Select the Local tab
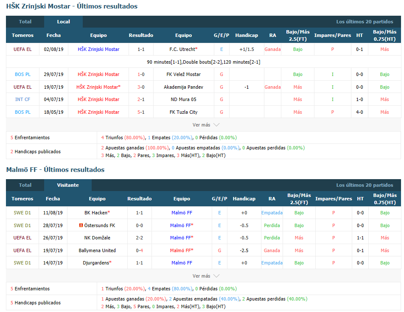Image resolution: width=404 pixels, height=312 pixels. [x=63, y=22]
